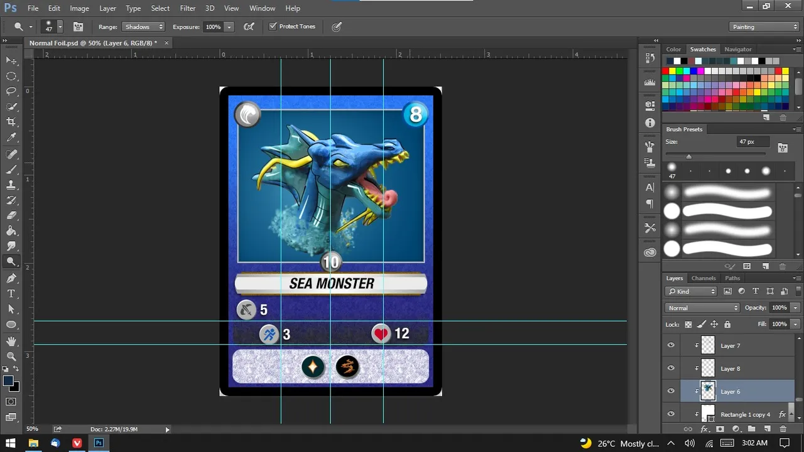
Task: Open the Histogram panel icon
Action: [650, 82]
